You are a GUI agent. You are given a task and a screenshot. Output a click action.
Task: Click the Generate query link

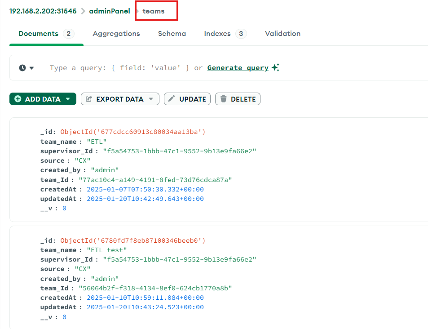point(238,68)
